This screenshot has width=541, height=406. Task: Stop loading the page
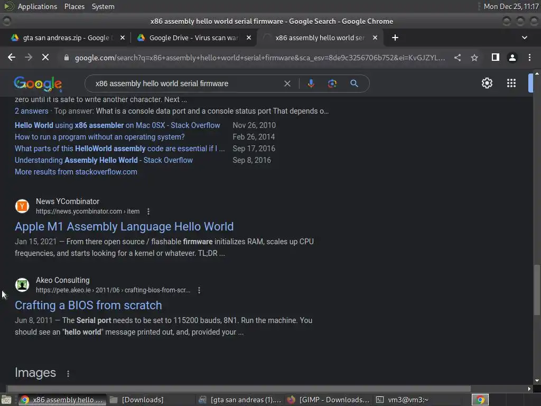tap(45, 57)
